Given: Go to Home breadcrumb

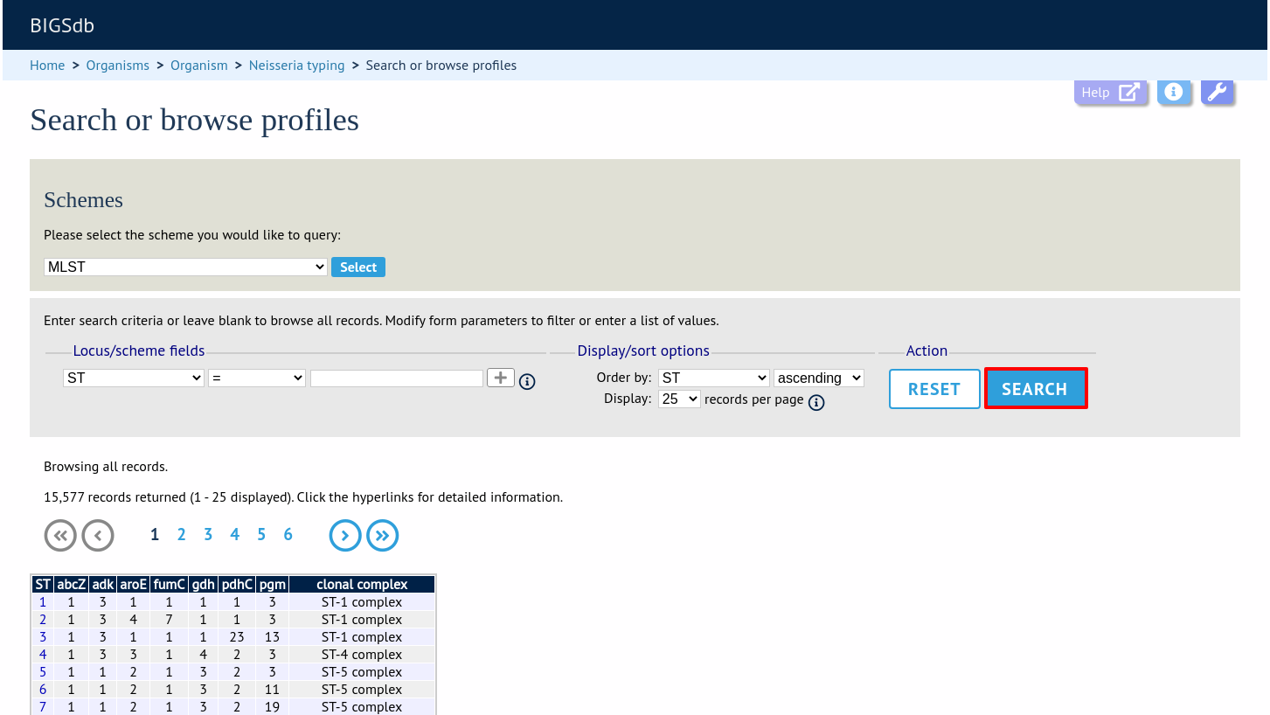Looking at the screenshot, I should click(x=47, y=66).
